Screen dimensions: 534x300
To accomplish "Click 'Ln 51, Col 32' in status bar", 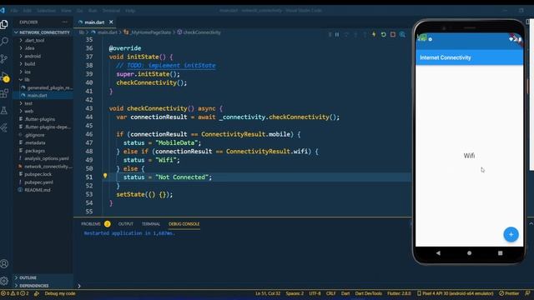I will tap(268, 293).
